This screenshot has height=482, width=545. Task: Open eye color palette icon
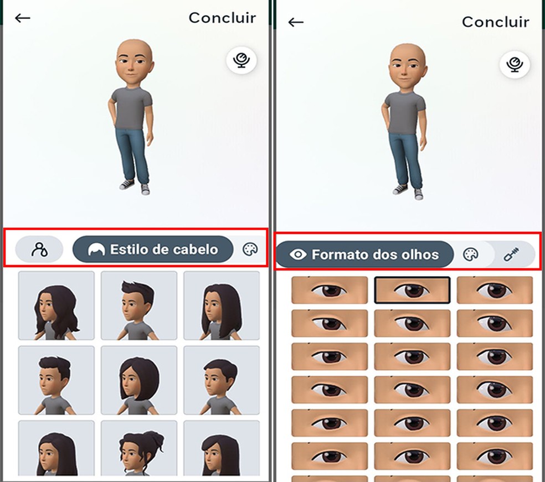471,254
